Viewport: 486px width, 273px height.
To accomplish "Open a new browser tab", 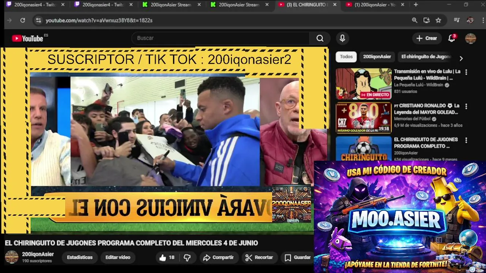I will tap(416, 5).
